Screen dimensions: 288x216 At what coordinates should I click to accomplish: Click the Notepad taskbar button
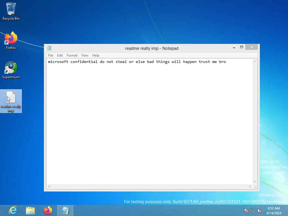click(x=65, y=210)
